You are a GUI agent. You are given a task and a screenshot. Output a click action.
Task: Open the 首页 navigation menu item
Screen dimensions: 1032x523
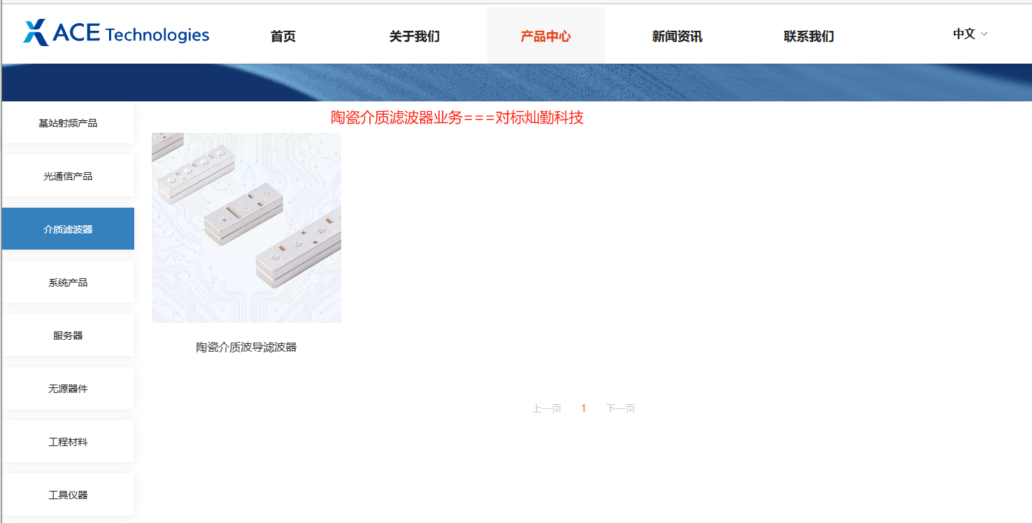pyautogui.click(x=283, y=36)
